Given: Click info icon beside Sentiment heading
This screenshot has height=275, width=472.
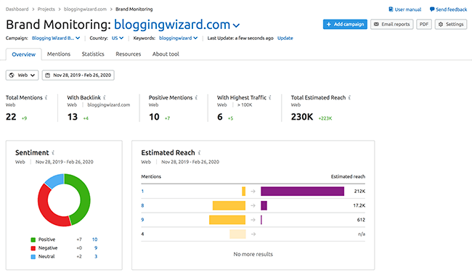Looking at the screenshot, I should (x=53, y=152).
